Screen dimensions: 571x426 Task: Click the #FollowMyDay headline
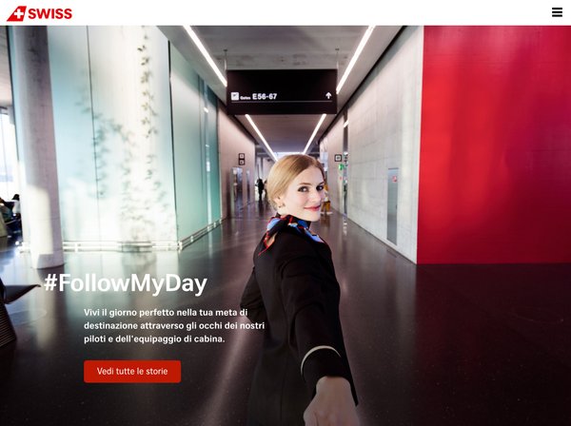click(x=126, y=283)
